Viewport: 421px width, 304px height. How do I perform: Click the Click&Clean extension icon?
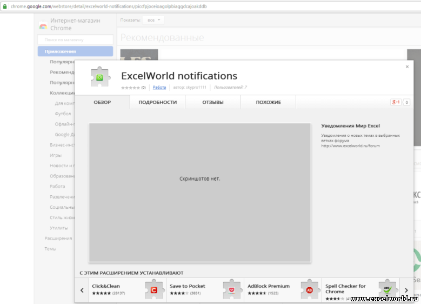154,289
